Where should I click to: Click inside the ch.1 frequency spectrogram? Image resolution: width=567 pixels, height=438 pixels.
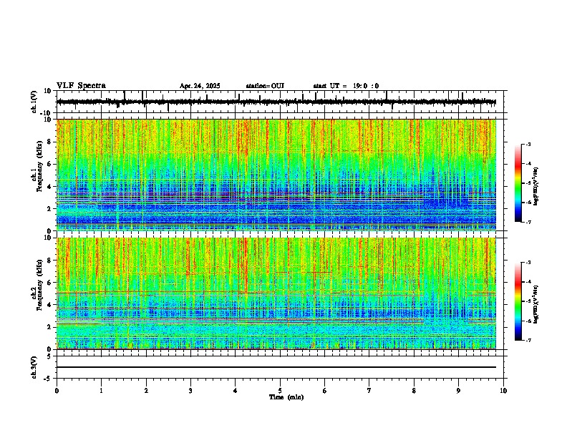pos(276,175)
